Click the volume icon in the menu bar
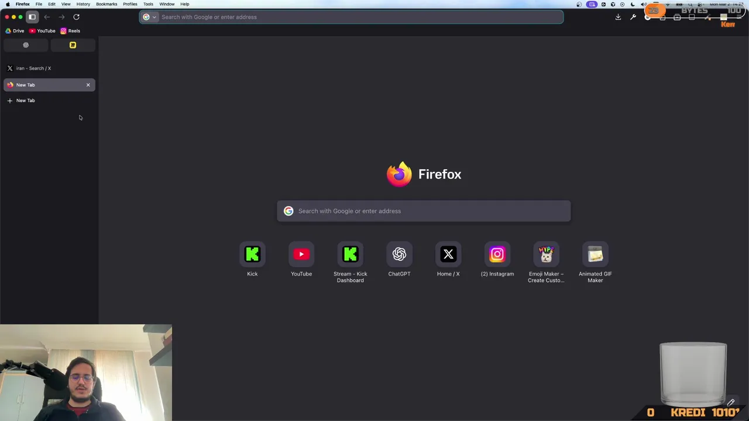Screen dimensions: 749x421 pyautogui.click(x=643, y=4)
